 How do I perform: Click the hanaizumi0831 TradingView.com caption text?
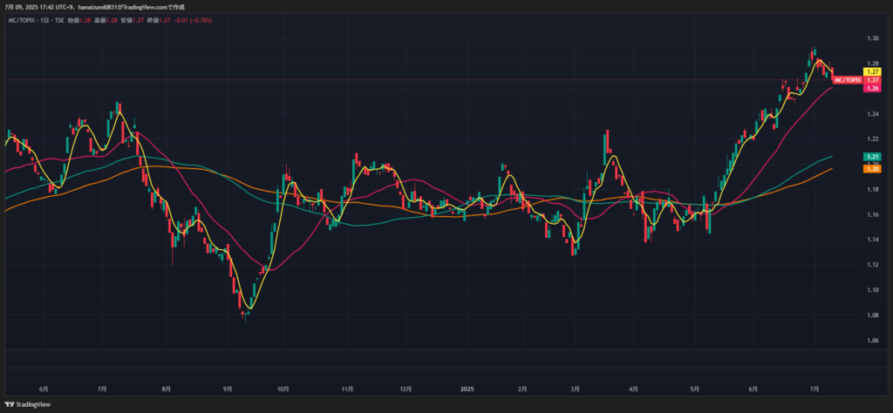click(x=131, y=7)
